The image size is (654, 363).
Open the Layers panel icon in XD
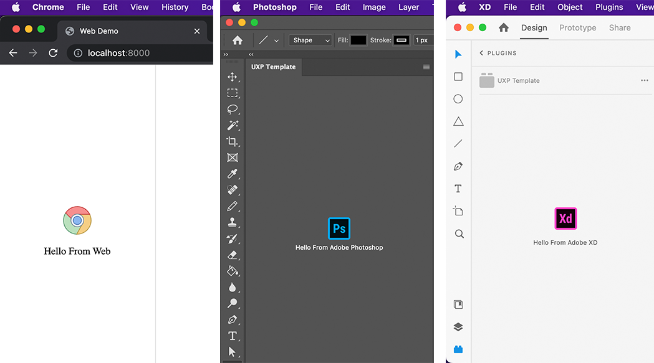pos(458,327)
